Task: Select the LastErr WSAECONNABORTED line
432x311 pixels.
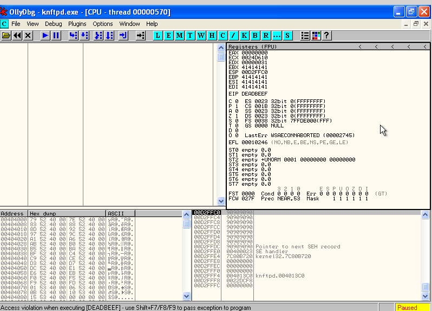Action: [x=300, y=136]
